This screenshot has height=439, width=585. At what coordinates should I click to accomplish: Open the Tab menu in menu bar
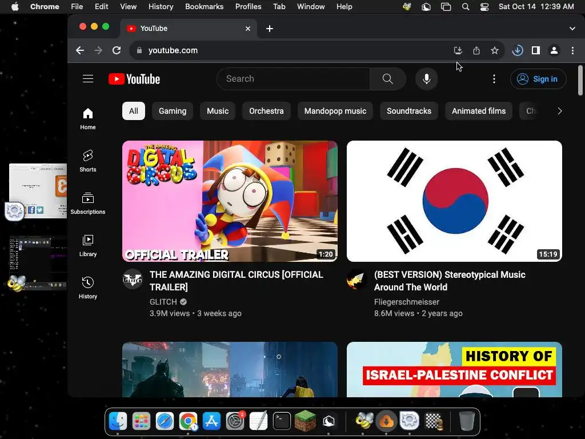(279, 6)
